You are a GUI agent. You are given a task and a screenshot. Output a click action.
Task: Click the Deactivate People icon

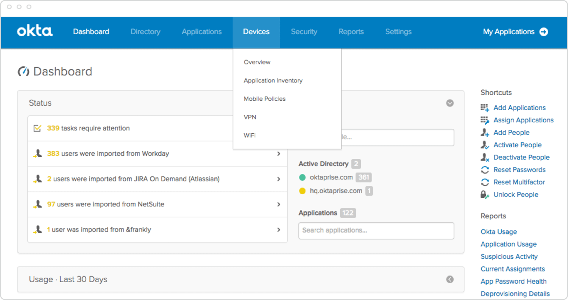[x=485, y=158]
